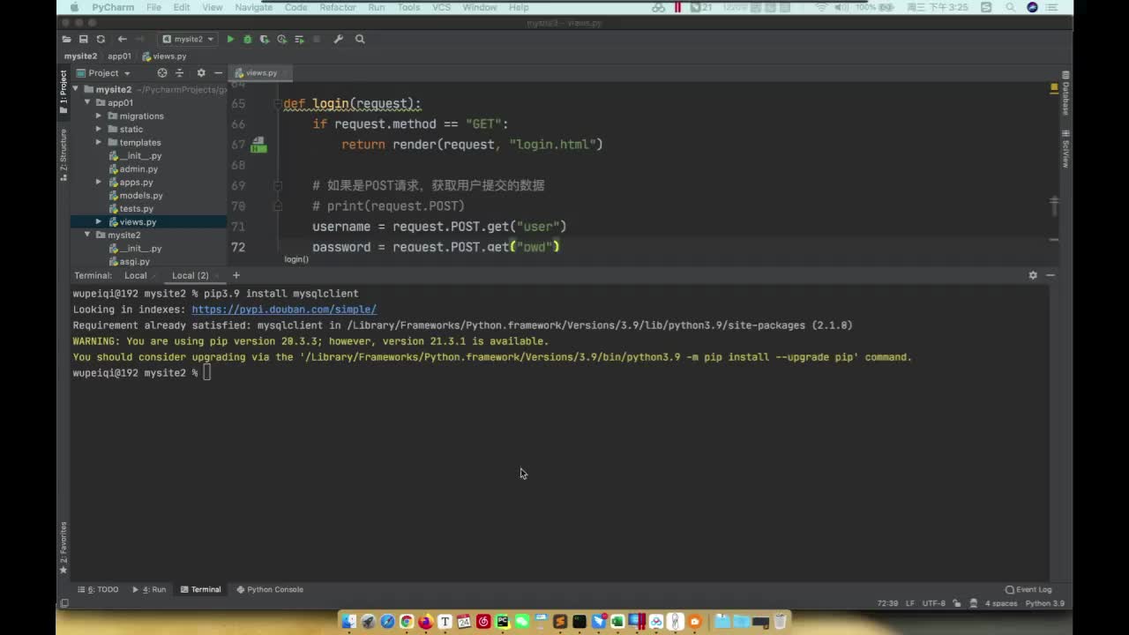Image resolution: width=1129 pixels, height=635 pixels.
Task: Open the Refactor menu
Action: pos(338,7)
